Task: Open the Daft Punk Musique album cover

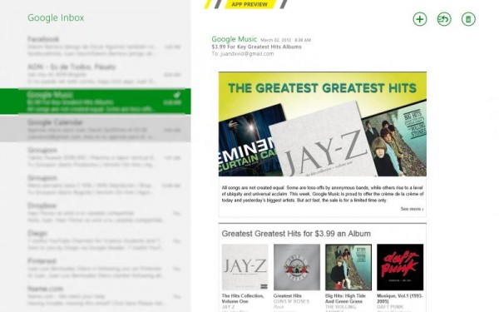Action: click(400, 267)
